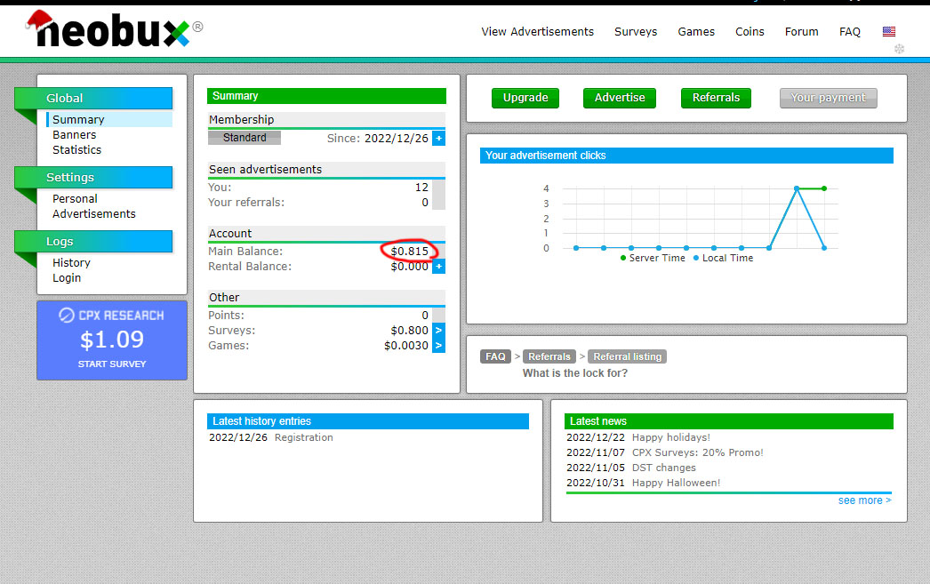Click the Since: 2022/12/26 date
Screen dimensions: 930x584
(x=377, y=138)
